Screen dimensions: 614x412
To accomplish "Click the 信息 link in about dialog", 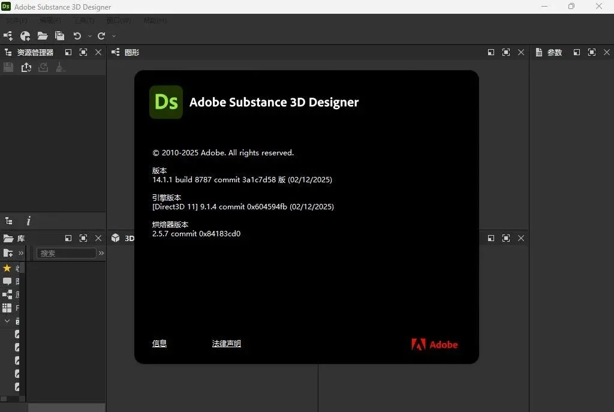I will [x=159, y=344].
